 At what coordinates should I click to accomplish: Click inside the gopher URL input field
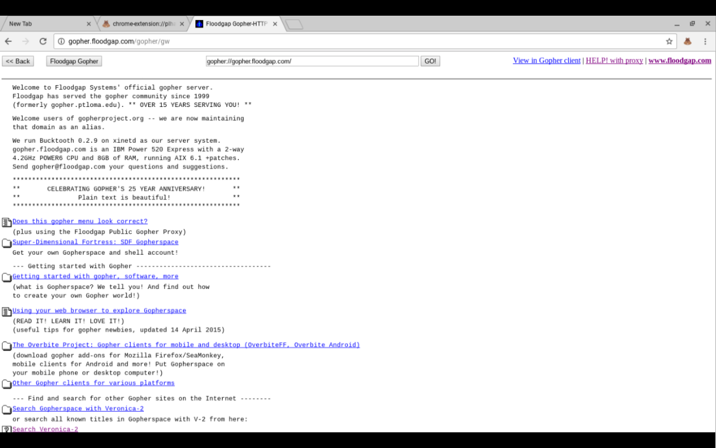point(311,60)
